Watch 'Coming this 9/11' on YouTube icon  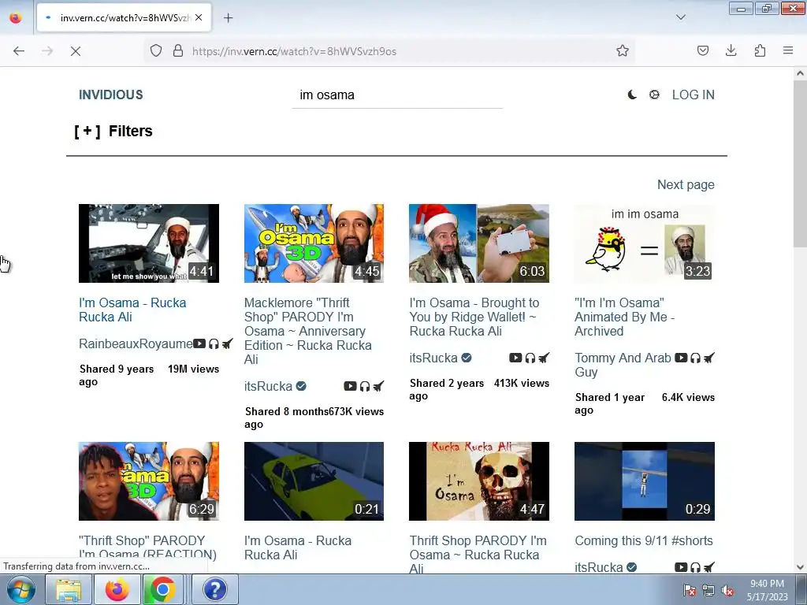pyautogui.click(x=681, y=567)
